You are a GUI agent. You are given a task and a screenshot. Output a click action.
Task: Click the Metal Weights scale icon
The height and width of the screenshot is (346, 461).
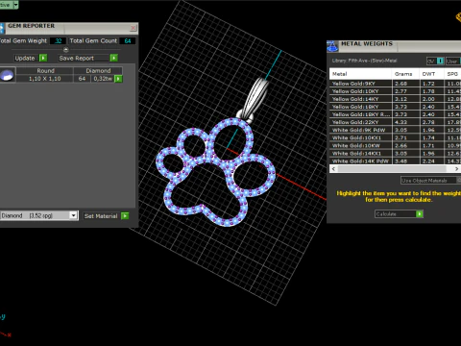pyautogui.click(x=332, y=46)
